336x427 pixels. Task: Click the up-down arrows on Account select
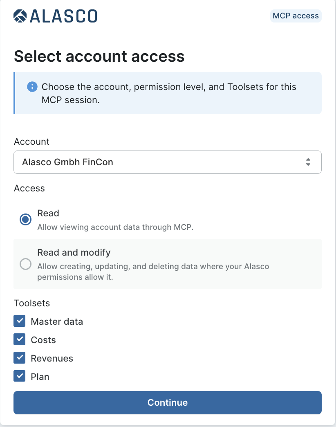coord(308,162)
